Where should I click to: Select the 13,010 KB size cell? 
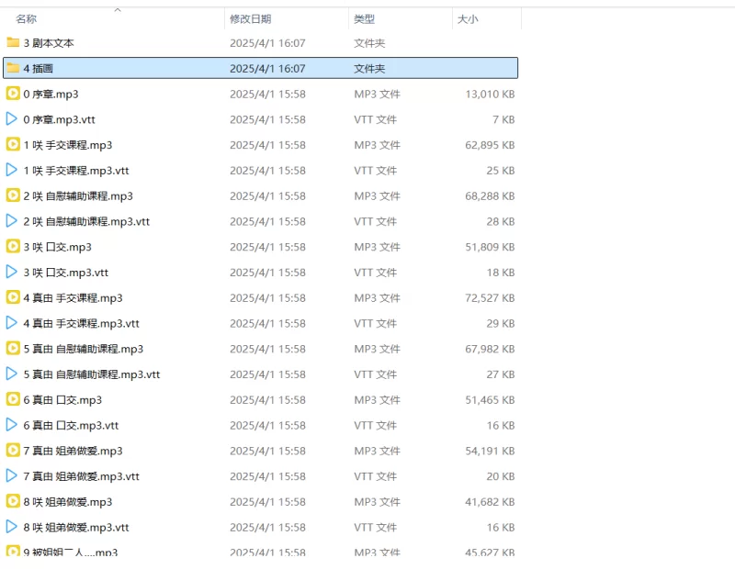pos(489,94)
